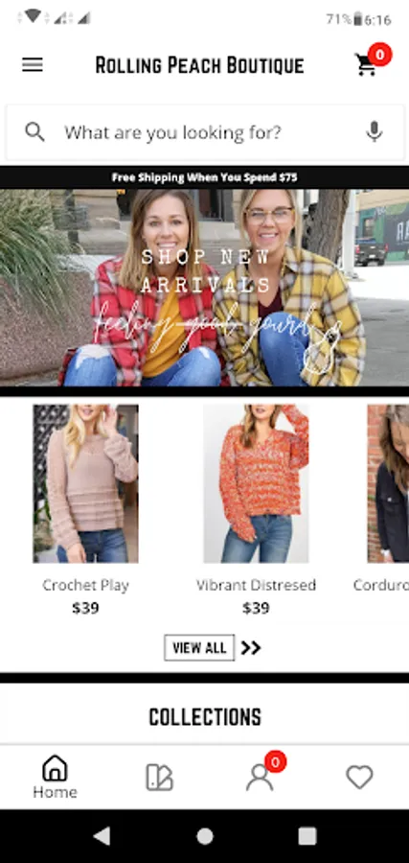
Task: Open the catalog tab in bottom bar
Action: pos(159,777)
